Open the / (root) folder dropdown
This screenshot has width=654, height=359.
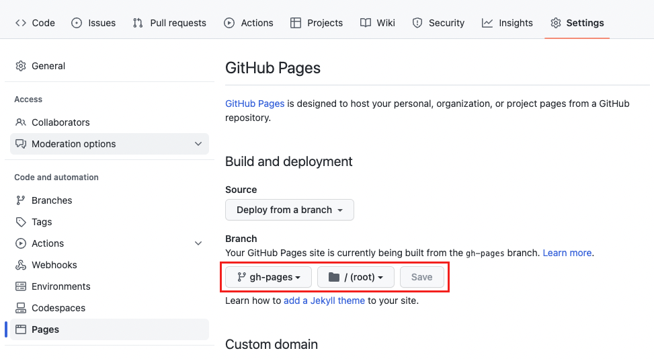click(x=356, y=277)
